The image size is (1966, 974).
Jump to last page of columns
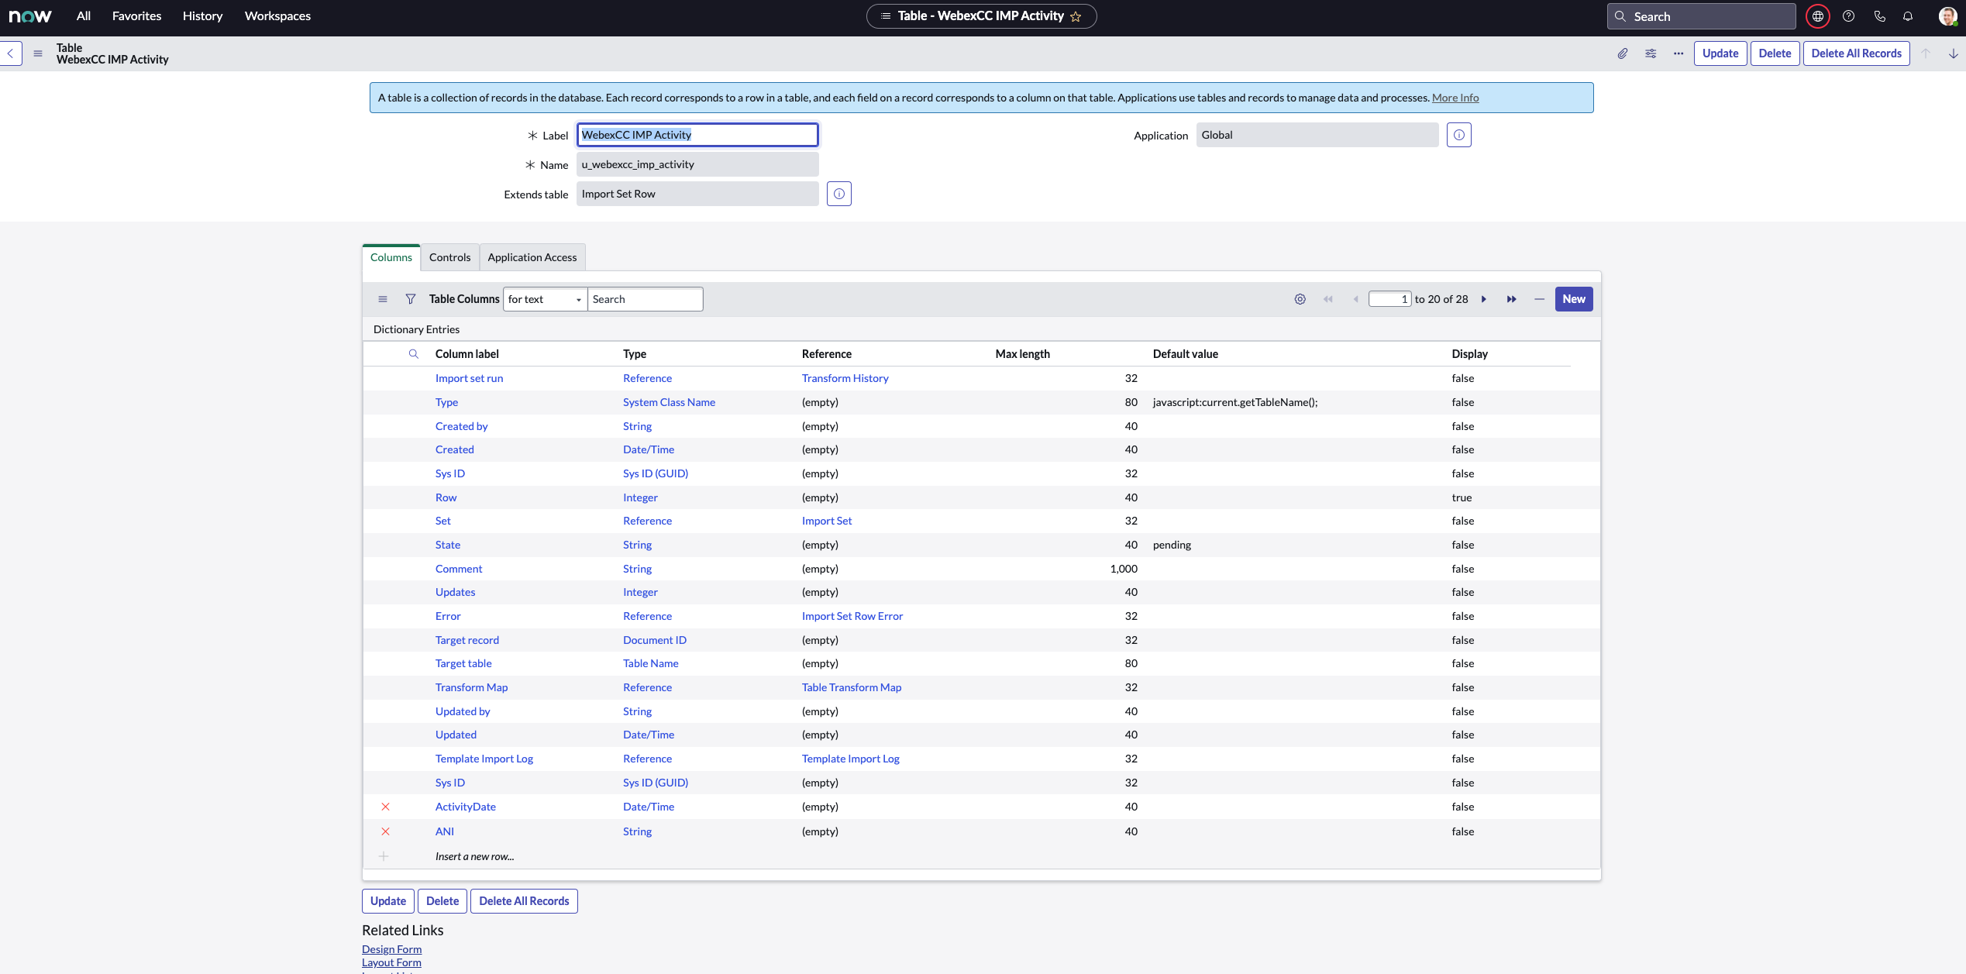[x=1512, y=299]
